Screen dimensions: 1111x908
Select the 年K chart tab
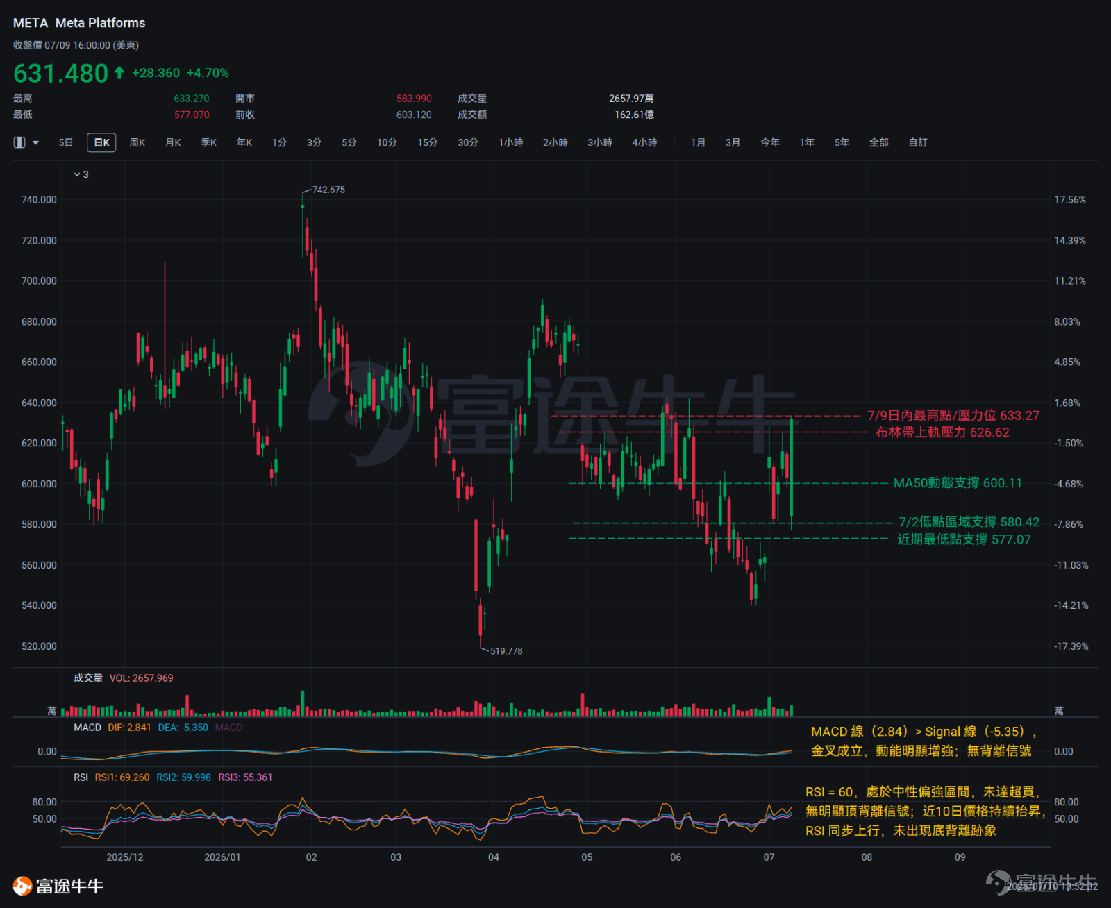[244, 142]
